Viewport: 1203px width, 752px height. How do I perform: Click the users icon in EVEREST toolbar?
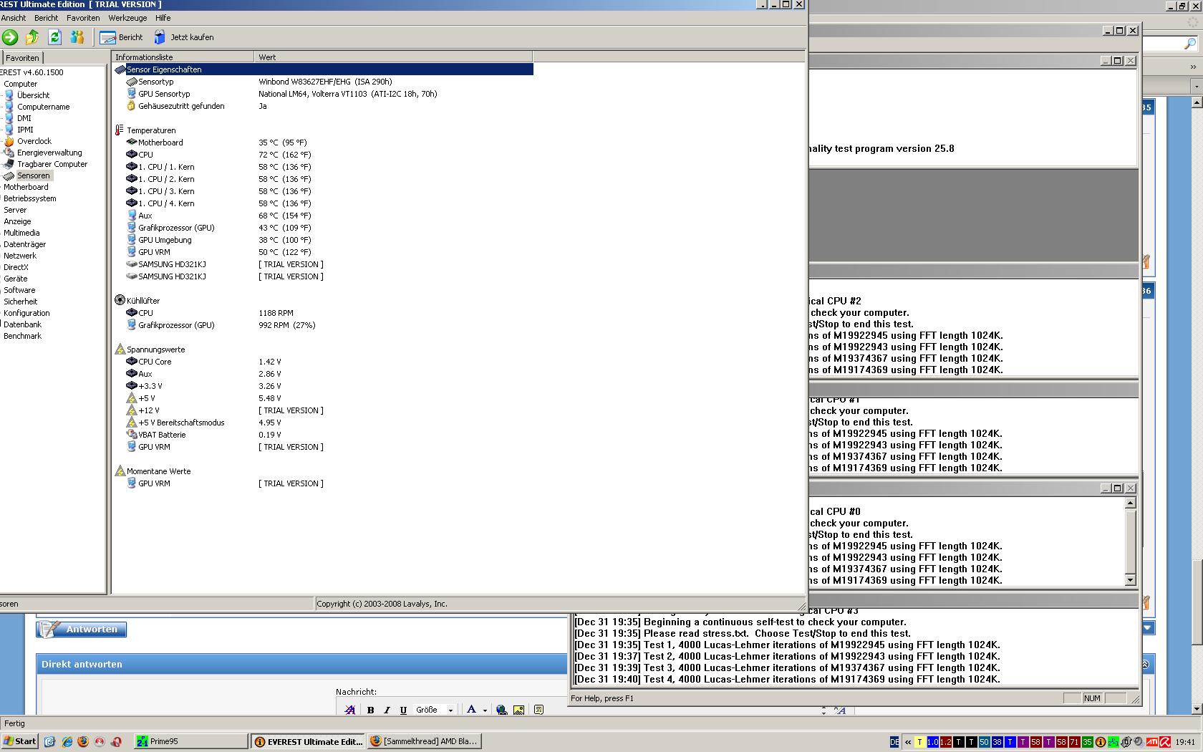[77, 37]
